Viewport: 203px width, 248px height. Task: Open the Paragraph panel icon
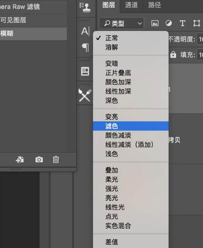point(85,48)
